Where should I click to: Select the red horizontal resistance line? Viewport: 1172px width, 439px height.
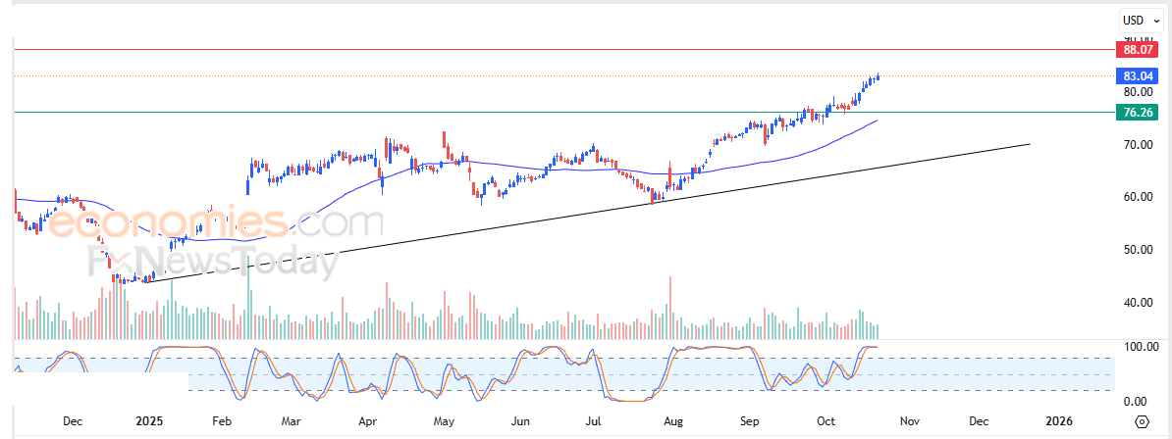(x=589, y=49)
